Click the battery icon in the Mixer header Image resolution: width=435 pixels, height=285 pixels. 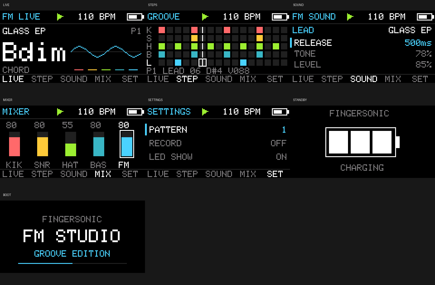135,112
